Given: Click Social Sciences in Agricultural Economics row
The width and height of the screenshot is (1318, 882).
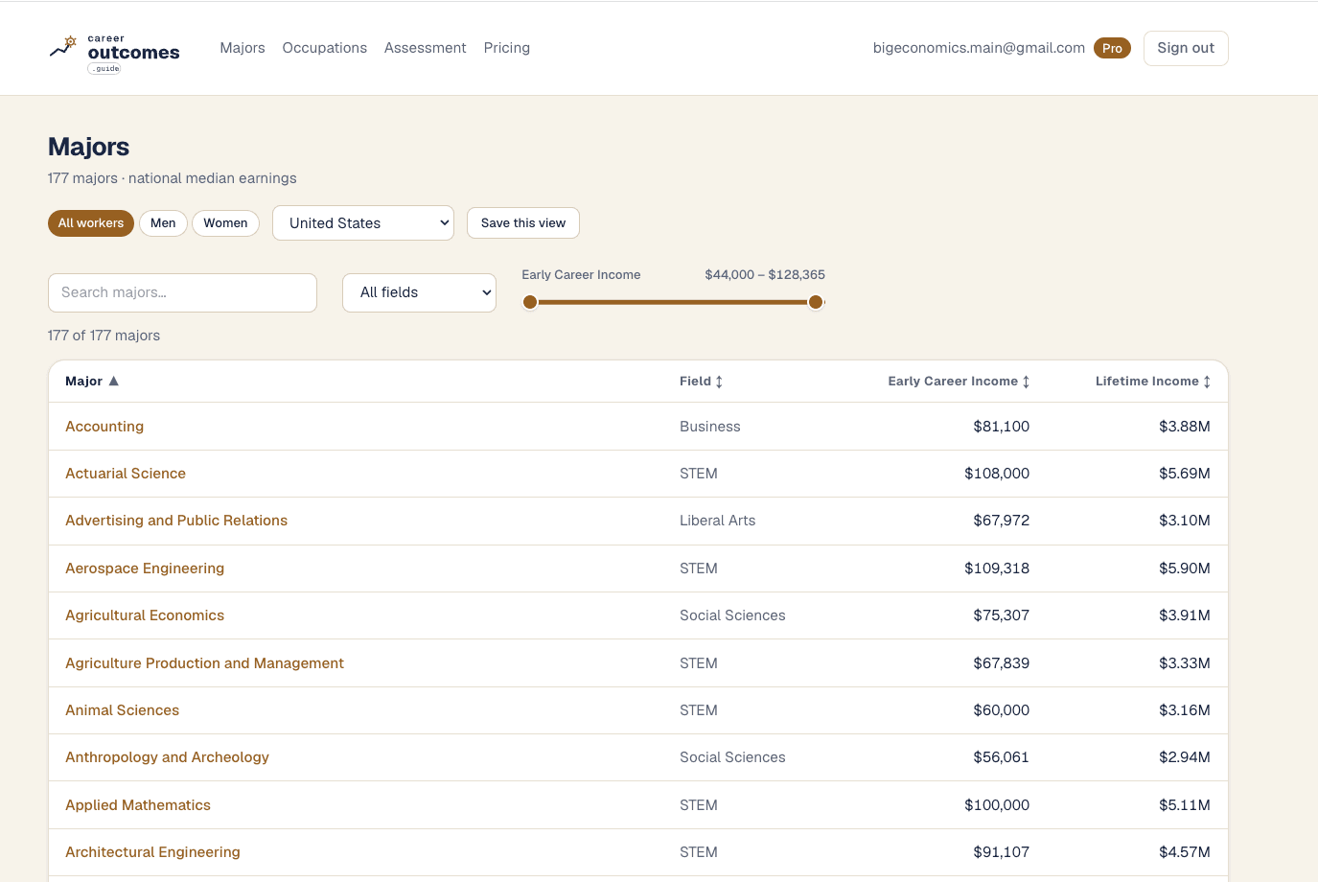Looking at the screenshot, I should coord(732,615).
